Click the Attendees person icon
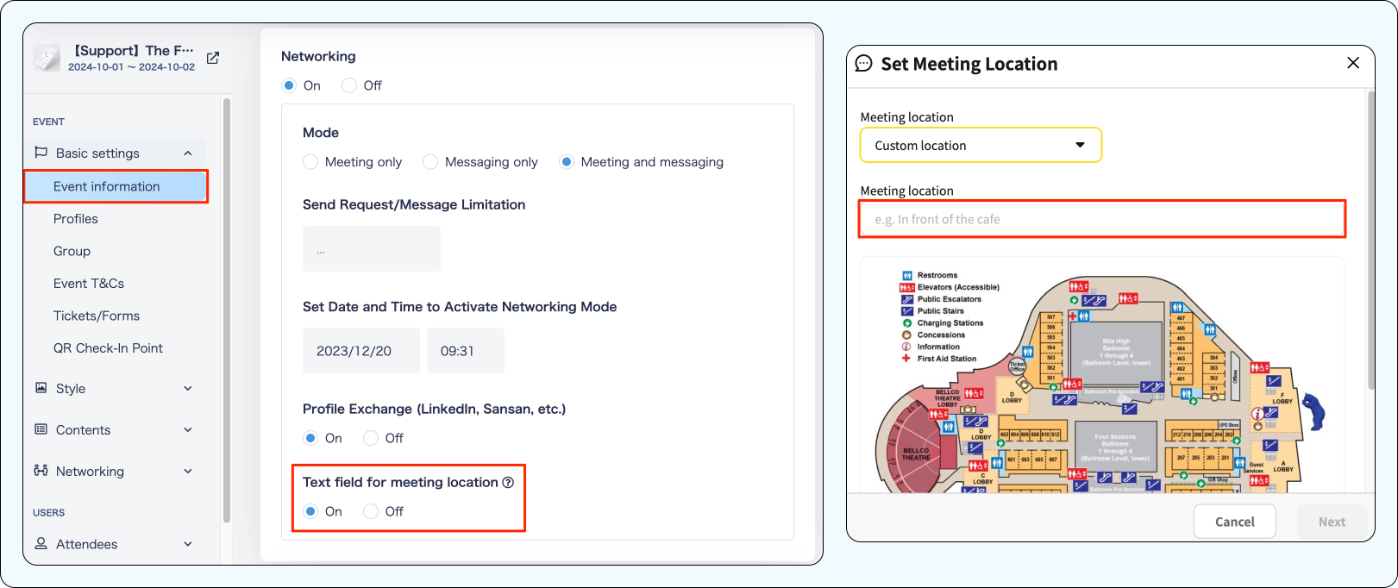The image size is (1398, 588). [41, 544]
